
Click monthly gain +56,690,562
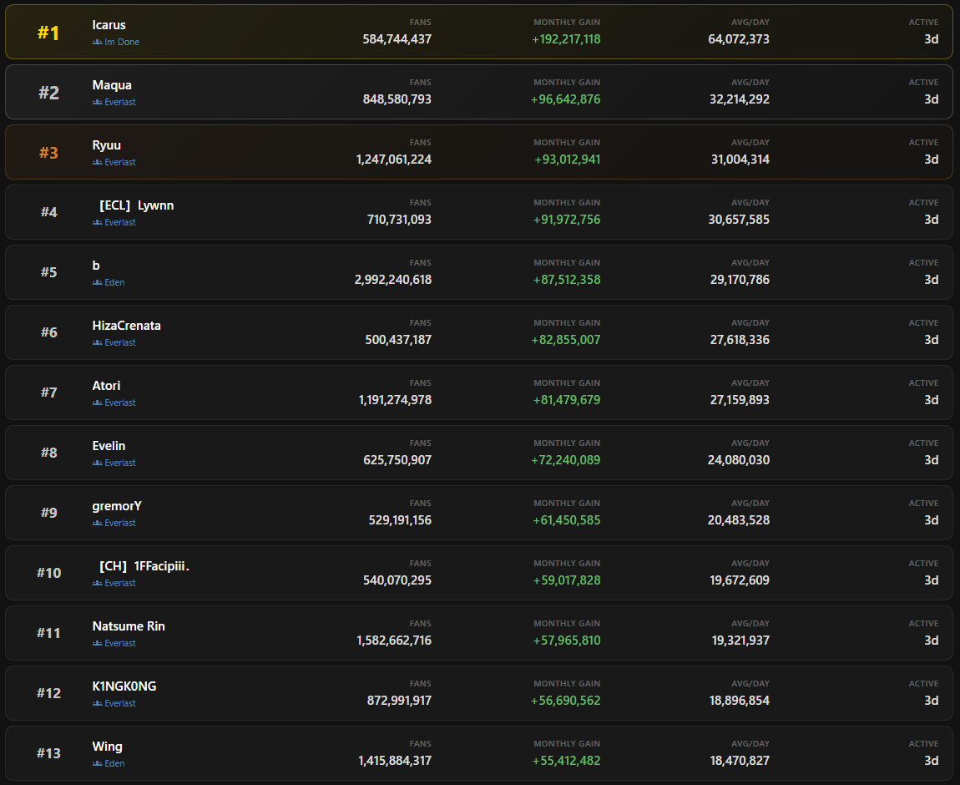coord(566,701)
